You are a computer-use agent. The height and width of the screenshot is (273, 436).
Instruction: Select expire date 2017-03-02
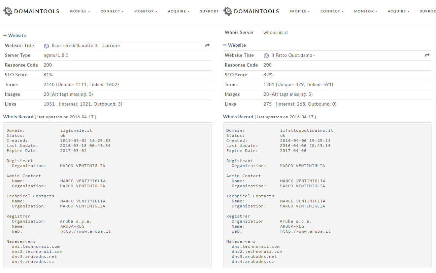pyautogui.click(x=73, y=151)
